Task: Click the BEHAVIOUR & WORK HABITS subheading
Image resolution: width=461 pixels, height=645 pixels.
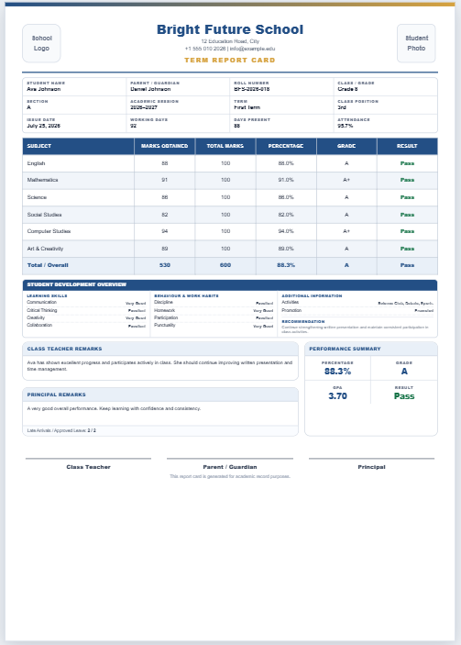Action: point(186,295)
